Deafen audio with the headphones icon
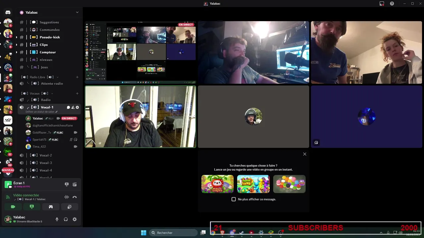 [x=66, y=219]
